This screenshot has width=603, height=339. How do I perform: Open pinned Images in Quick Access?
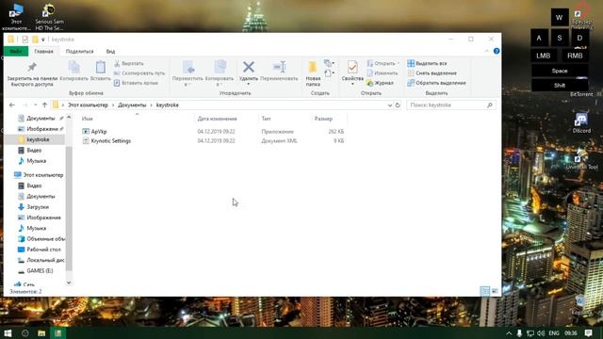click(41, 129)
